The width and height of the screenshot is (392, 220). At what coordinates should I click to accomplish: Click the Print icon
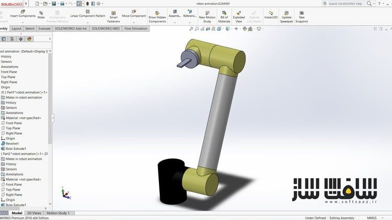(x=62, y=4)
